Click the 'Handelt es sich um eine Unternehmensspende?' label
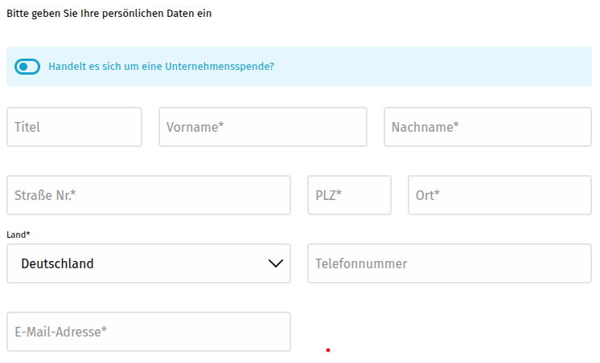This screenshot has width=600, height=363. (x=161, y=67)
